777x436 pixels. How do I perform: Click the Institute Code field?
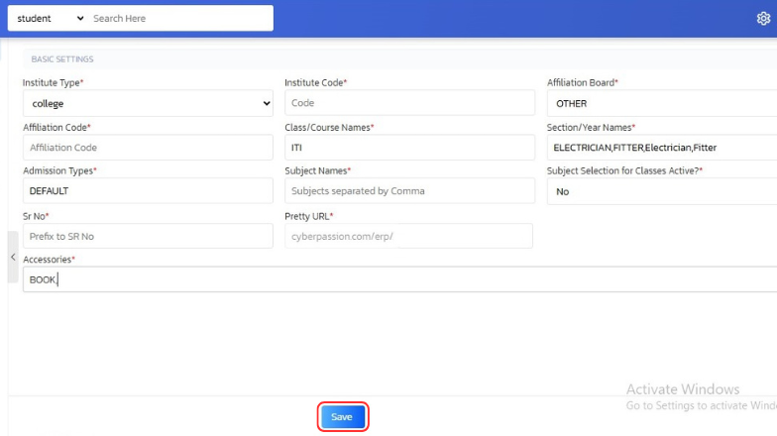(x=409, y=103)
